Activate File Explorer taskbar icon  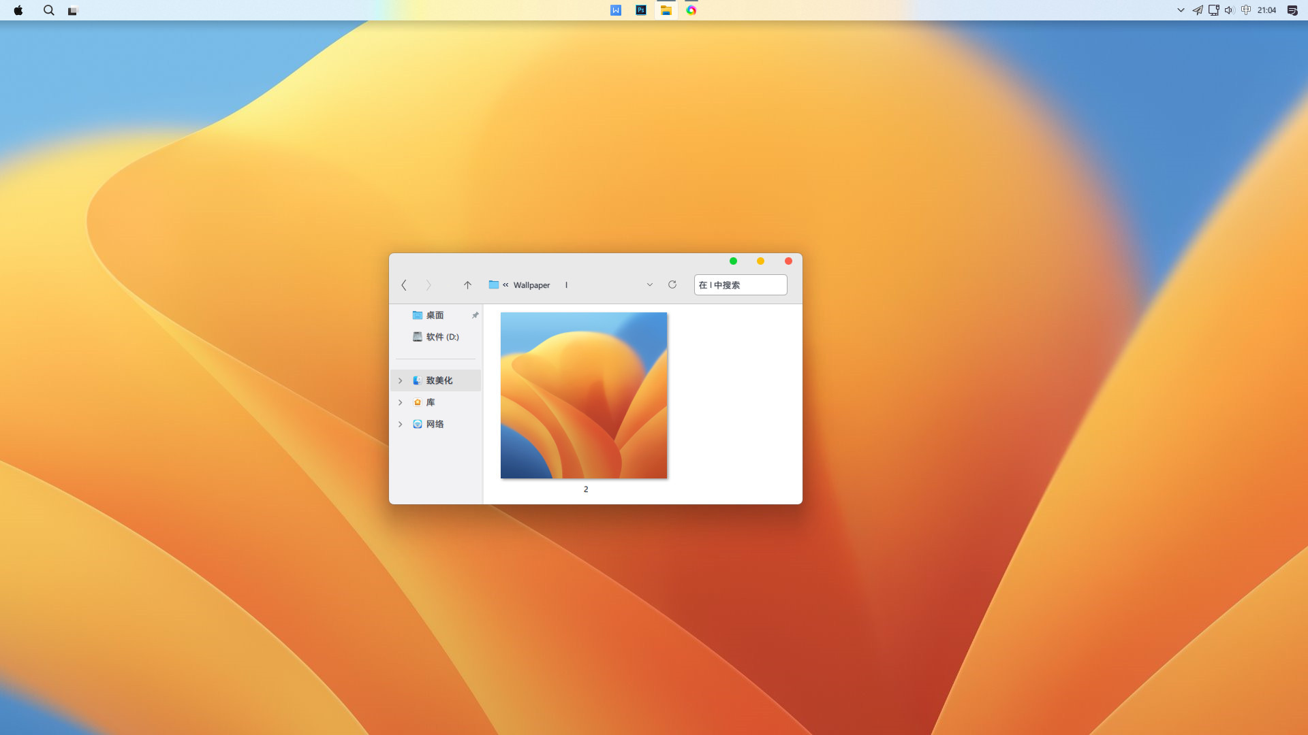click(x=666, y=10)
